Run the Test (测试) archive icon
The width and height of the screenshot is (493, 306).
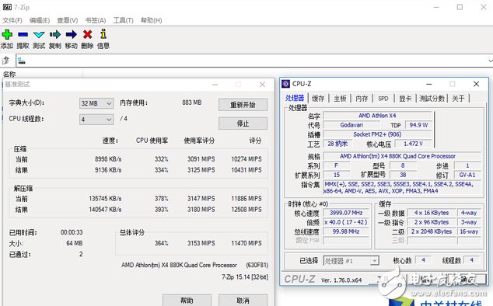(x=39, y=34)
